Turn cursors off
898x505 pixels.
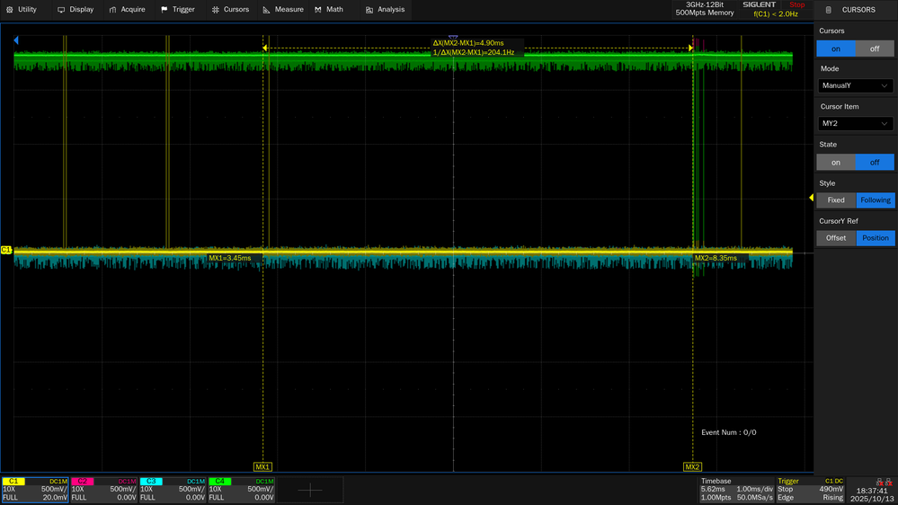875,49
